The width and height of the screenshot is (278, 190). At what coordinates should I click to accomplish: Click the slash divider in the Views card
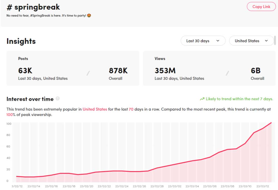coord(227,73)
